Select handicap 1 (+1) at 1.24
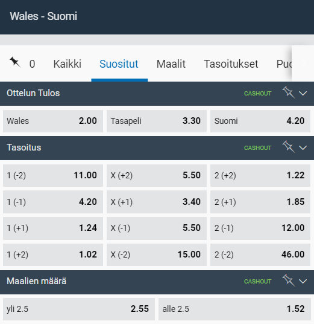Image resolution: width=314 pixels, height=324 pixels. pyautogui.click(x=53, y=228)
